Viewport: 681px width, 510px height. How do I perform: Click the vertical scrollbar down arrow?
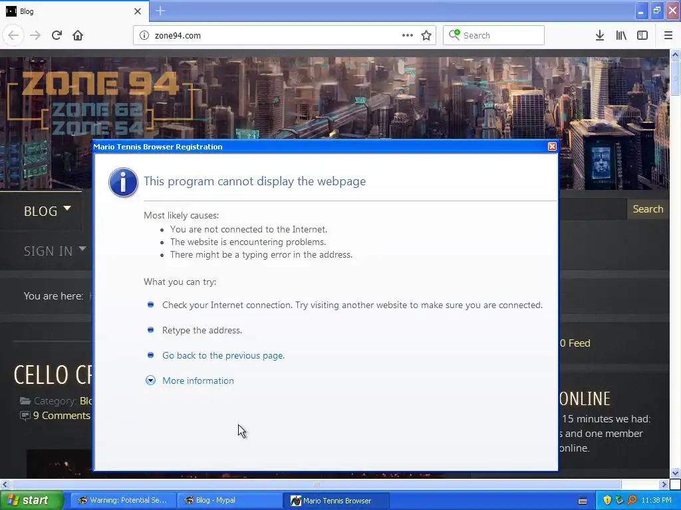[675, 473]
